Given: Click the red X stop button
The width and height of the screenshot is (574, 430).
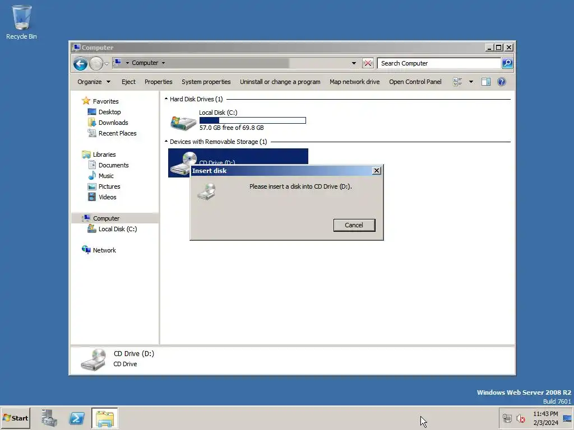Looking at the screenshot, I should (368, 63).
